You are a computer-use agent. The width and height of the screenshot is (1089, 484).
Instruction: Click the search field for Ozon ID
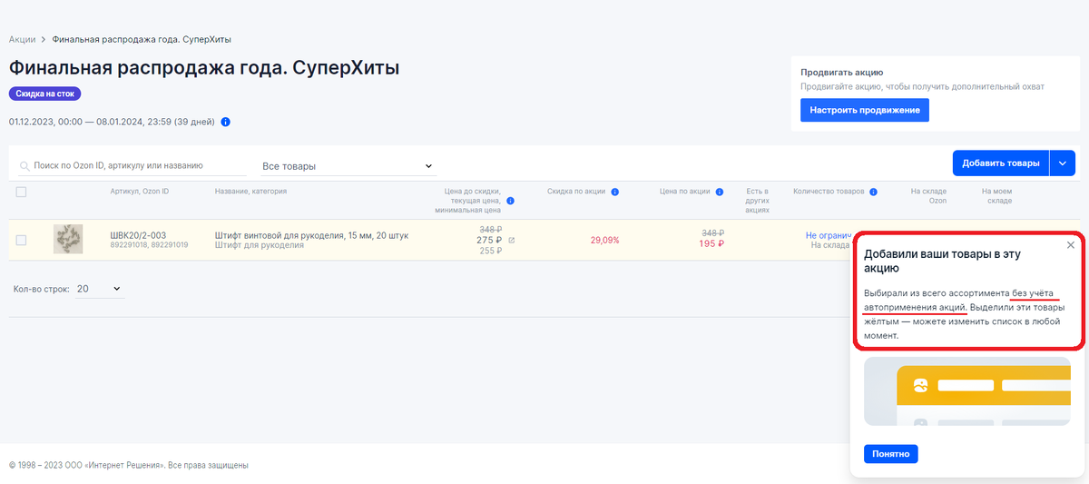[133, 166]
